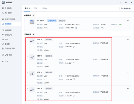Click the 存储空间1 tag on internal SSD
Screen dimensions: 134x104
click(x=62, y=21)
